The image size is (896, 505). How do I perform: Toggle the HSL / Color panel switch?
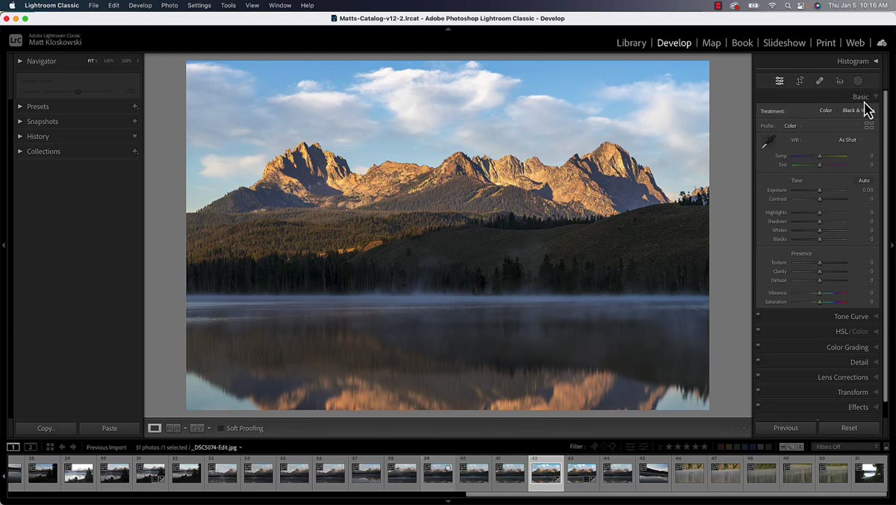[758, 329]
